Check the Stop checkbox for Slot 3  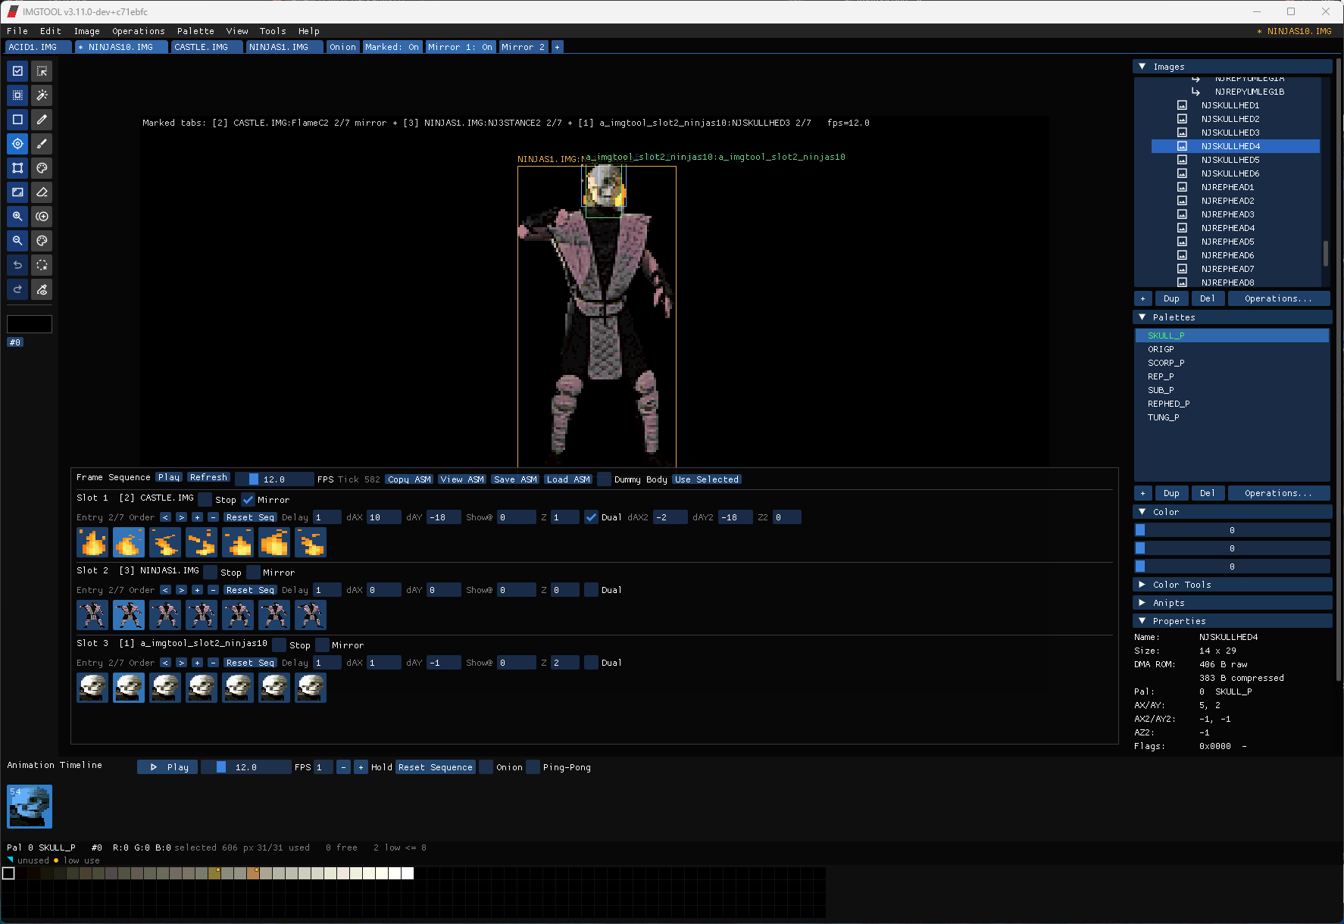click(x=280, y=645)
